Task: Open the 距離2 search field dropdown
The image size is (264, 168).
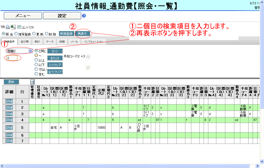Action: (30, 51)
